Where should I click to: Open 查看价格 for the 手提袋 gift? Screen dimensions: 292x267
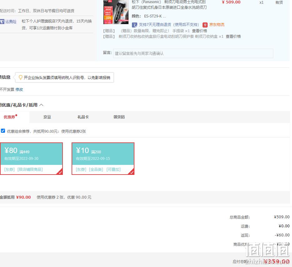(199, 31)
